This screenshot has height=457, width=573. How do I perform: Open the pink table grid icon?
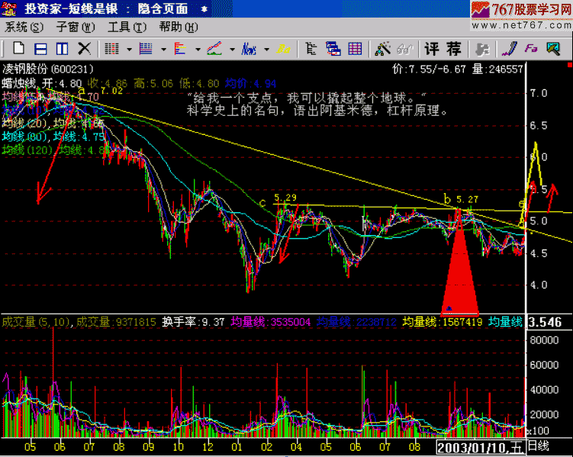tap(355, 50)
